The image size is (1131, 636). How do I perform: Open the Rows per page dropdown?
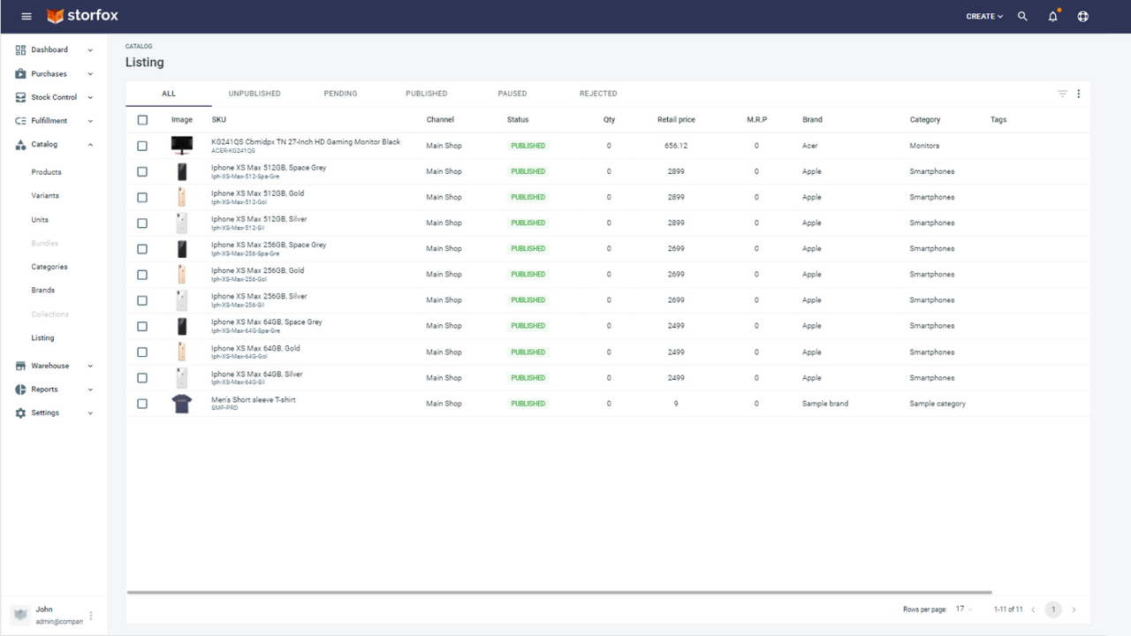[x=963, y=609]
